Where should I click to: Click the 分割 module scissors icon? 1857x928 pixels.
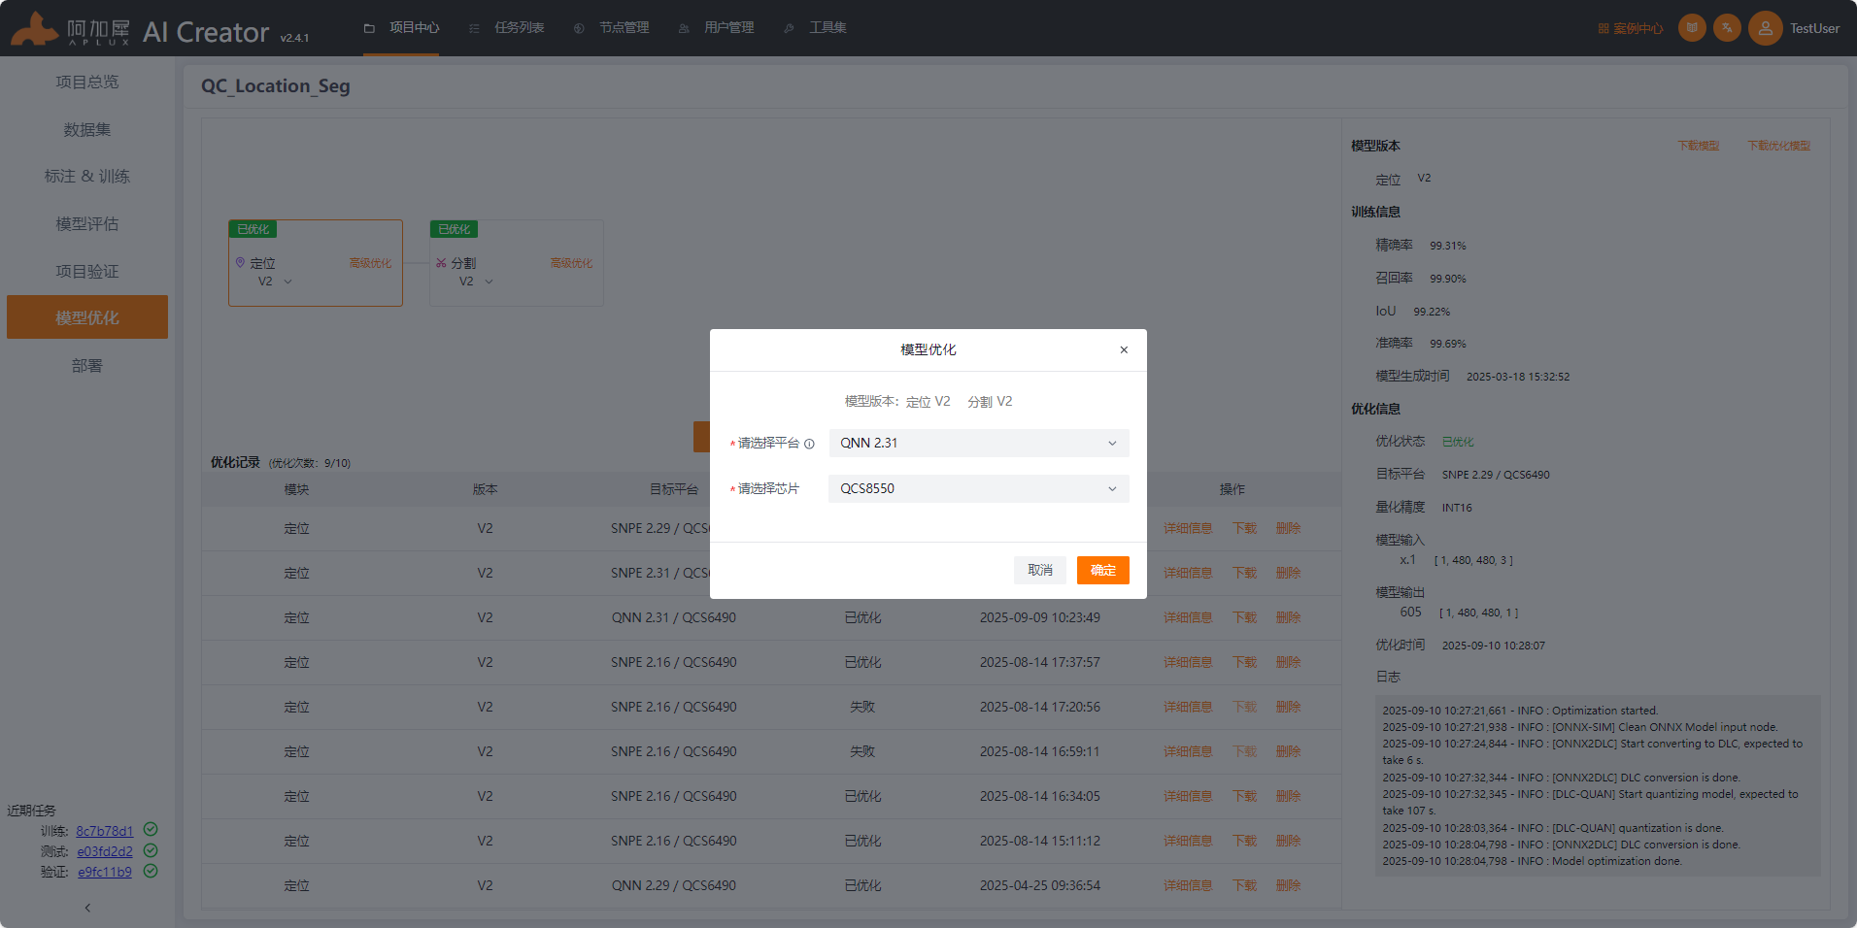[441, 263]
